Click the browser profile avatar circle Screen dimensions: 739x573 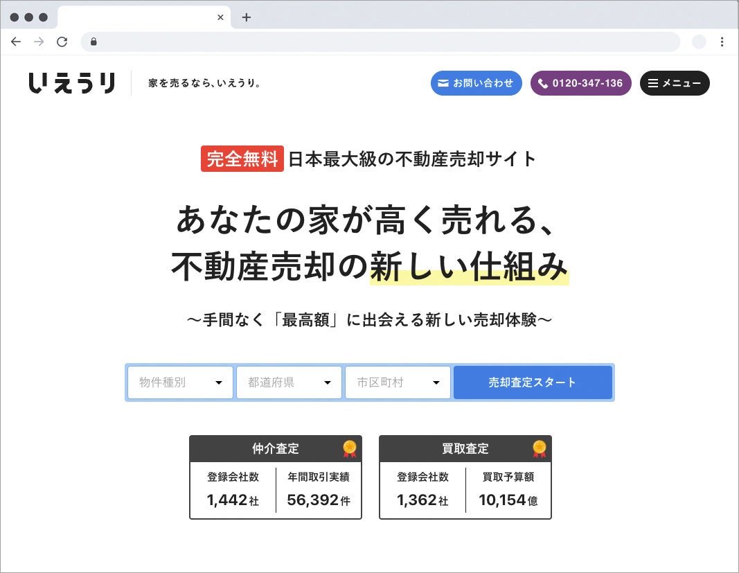coord(699,42)
